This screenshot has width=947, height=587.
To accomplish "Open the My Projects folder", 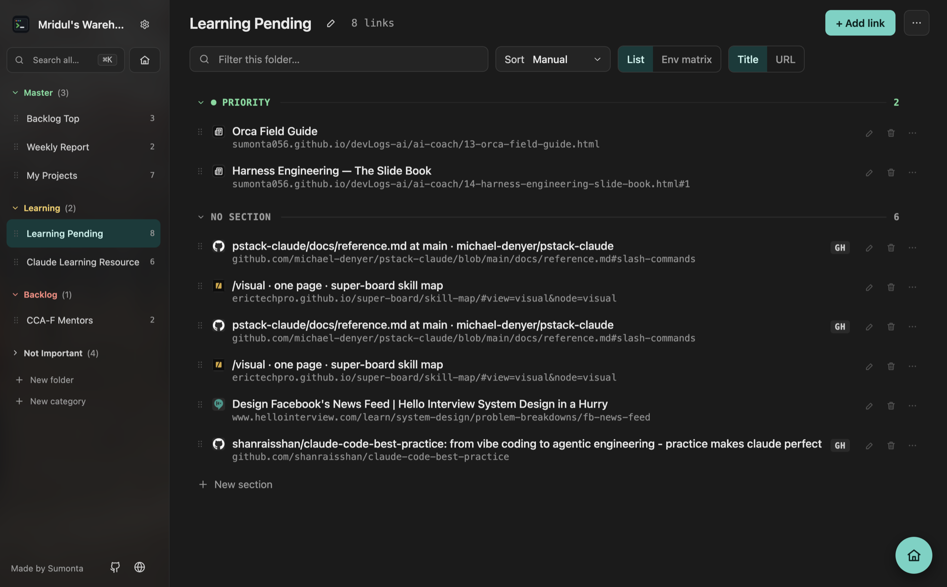I will pyautogui.click(x=83, y=175).
